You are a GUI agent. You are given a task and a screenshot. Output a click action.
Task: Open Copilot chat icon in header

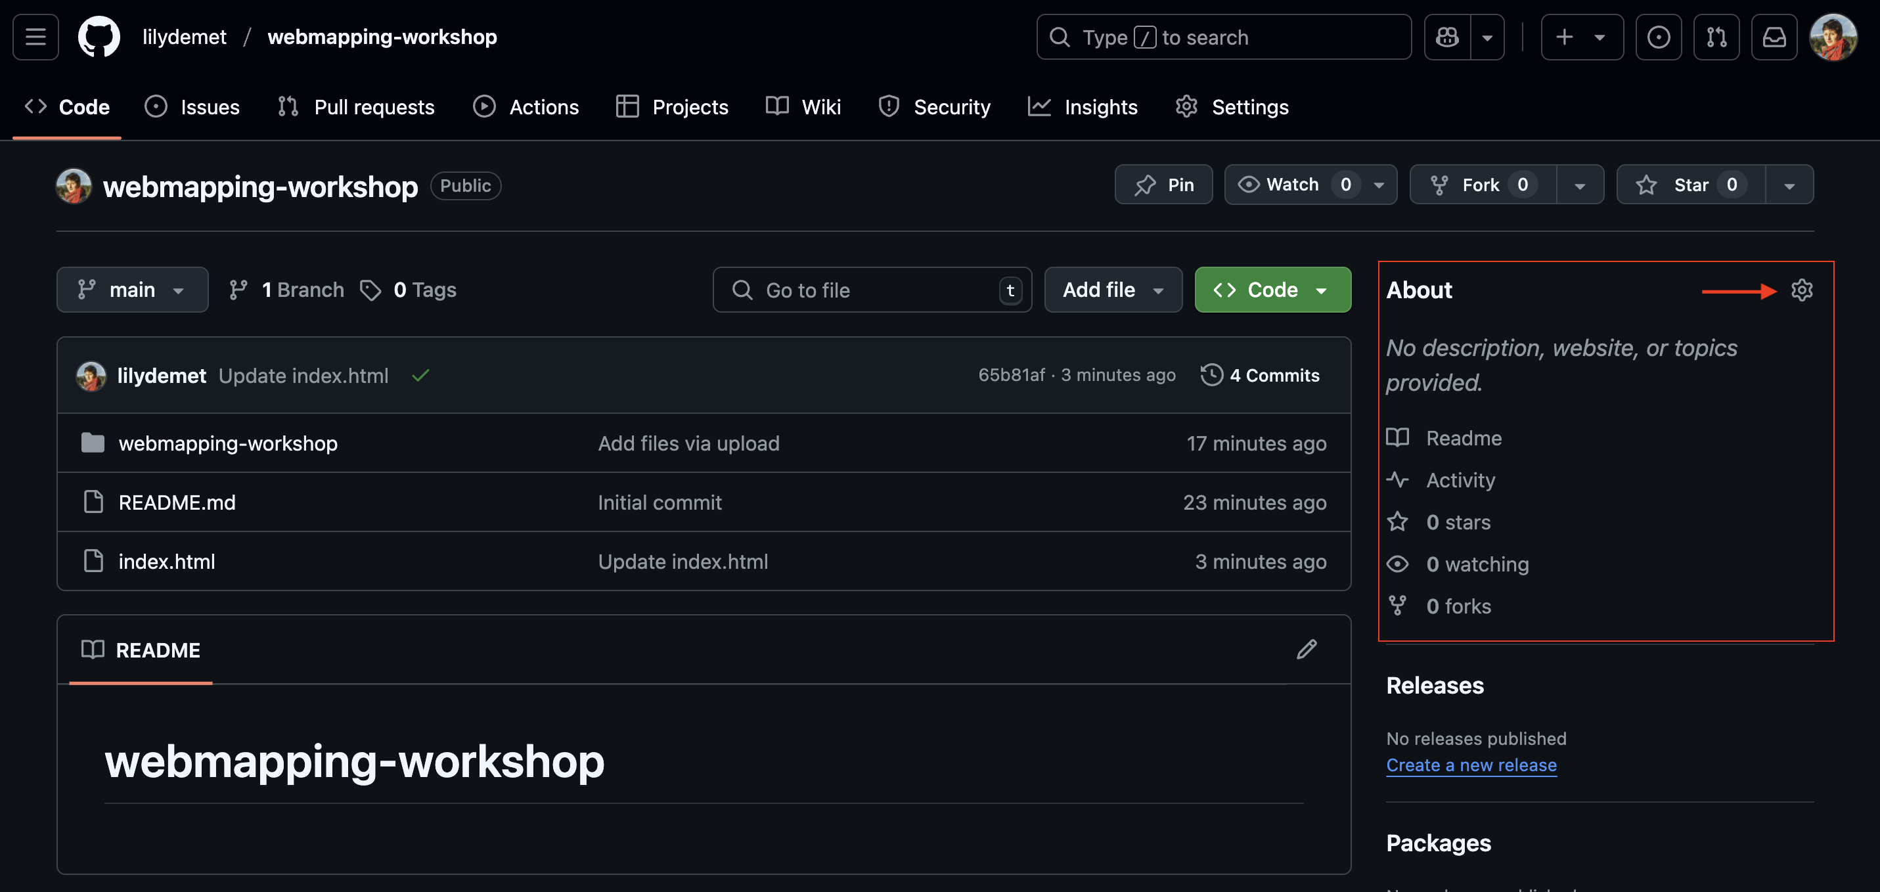(x=1446, y=37)
